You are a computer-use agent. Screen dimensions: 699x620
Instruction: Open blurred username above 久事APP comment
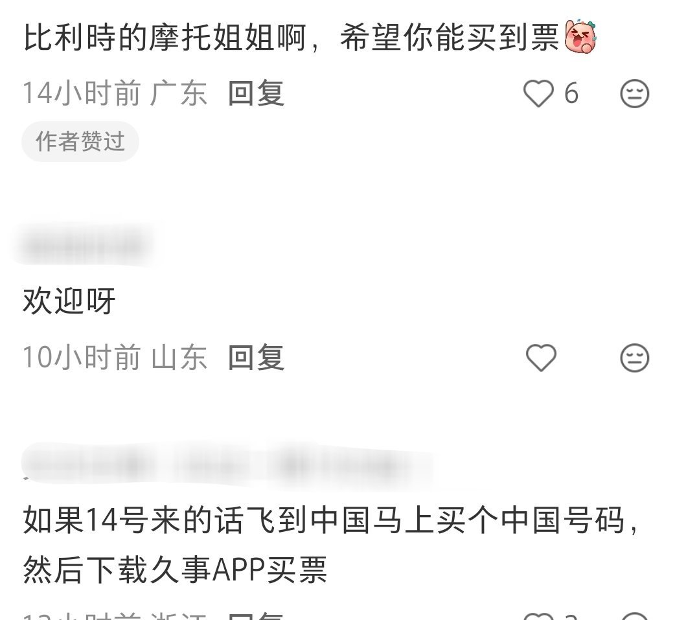227,465
